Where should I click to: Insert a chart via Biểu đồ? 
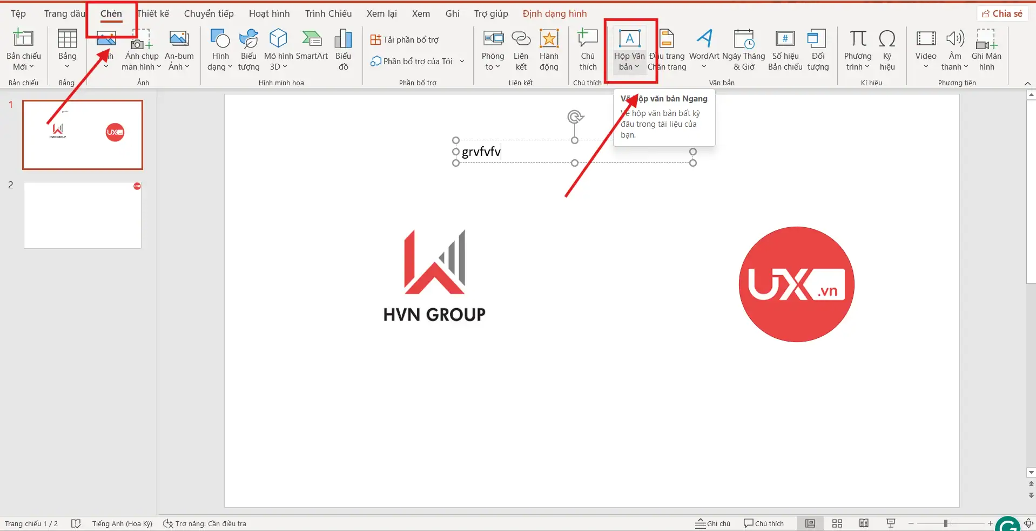coord(342,49)
